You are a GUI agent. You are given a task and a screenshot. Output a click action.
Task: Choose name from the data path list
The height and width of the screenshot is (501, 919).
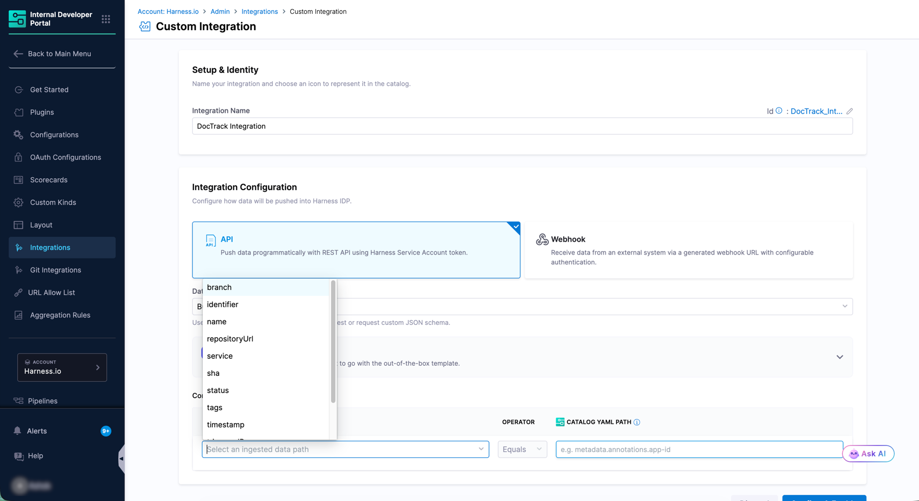pyautogui.click(x=265, y=322)
